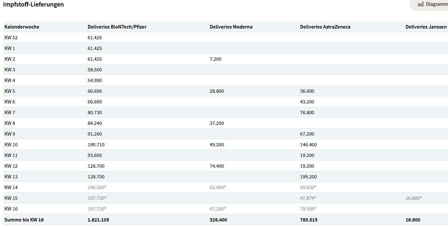Click the KW 11 row label
448x227 pixels.
click(11, 155)
